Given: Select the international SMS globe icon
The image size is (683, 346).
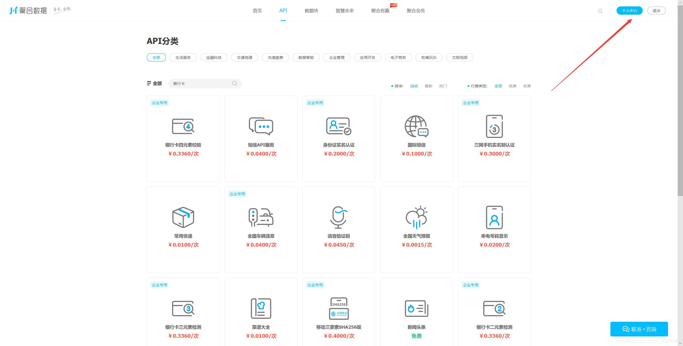Looking at the screenshot, I should click(416, 126).
